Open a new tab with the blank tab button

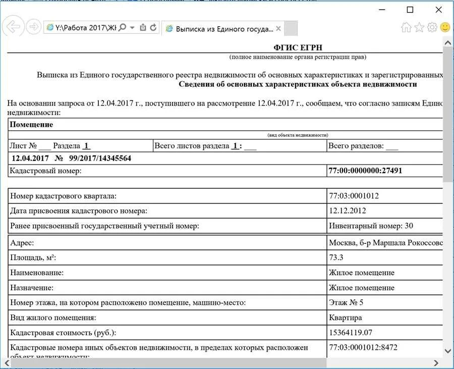[291, 28]
